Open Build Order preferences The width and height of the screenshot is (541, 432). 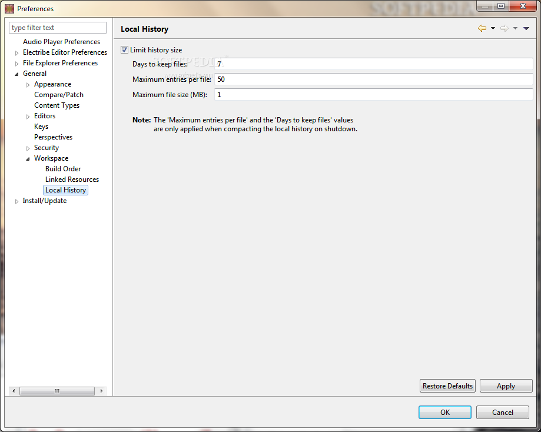[63, 169]
